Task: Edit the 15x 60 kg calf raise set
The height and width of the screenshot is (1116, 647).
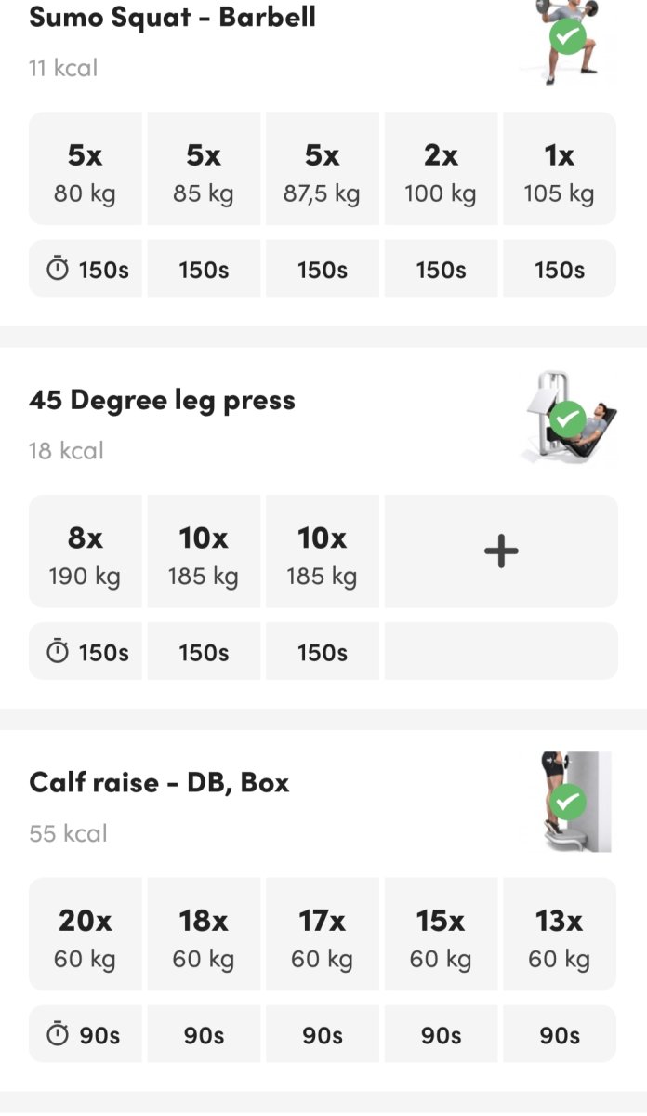Action: click(x=441, y=935)
